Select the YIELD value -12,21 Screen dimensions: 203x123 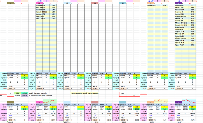(95, 120)
